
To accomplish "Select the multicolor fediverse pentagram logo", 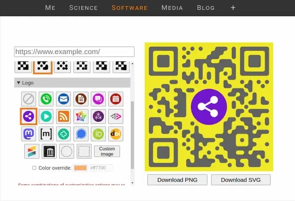I will pos(81,117).
